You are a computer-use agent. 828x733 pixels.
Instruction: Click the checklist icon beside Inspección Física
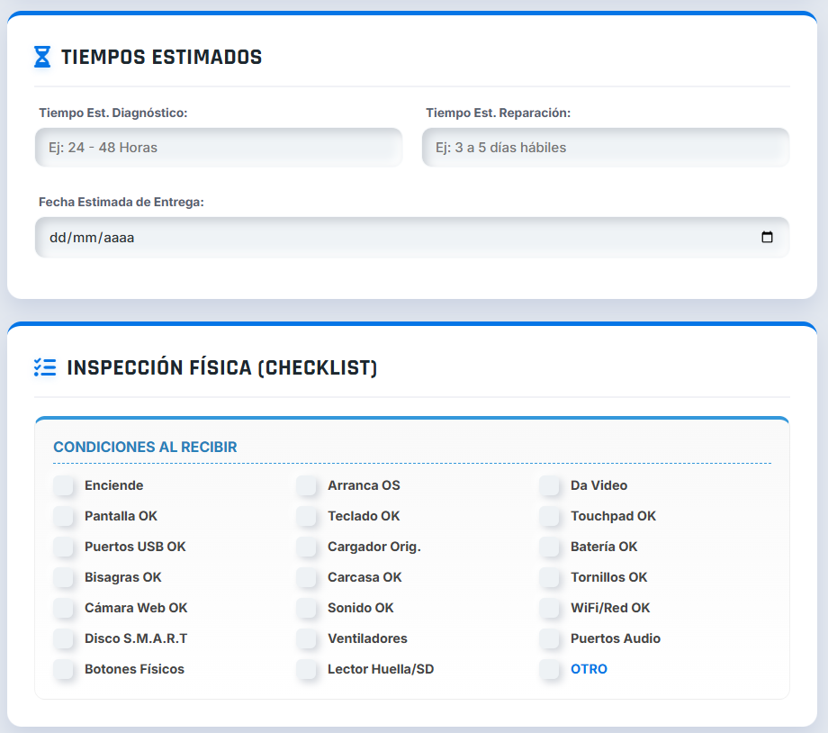pyautogui.click(x=44, y=367)
